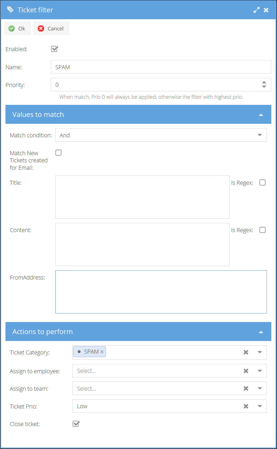Click inside the FromAddress text area
Image resolution: width=277 pixels, height=449 pixels.
(x=161, y=292)
